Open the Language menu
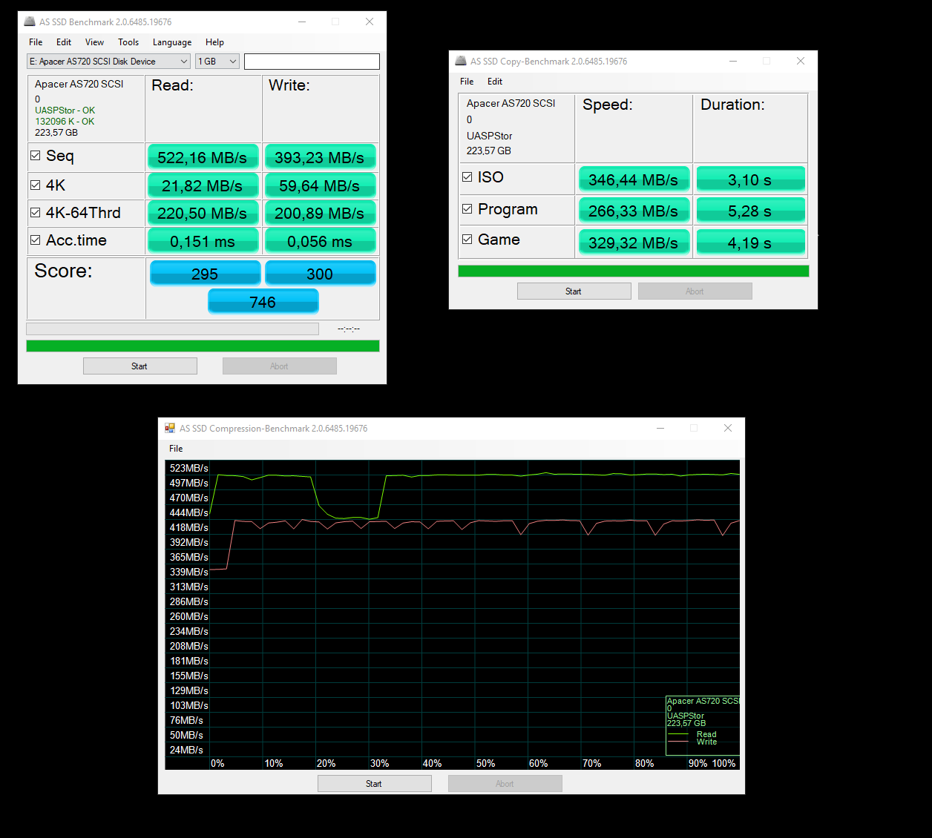 (x=172, y=42)
